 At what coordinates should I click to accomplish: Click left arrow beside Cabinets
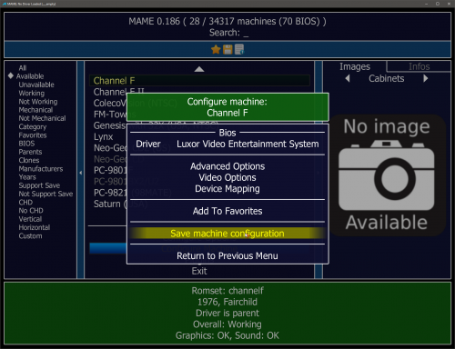pyautogui.click(x=348, y=78)
